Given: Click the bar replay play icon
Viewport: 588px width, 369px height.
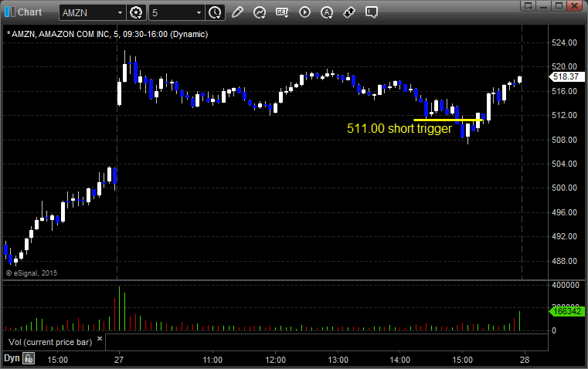Looking at the screenshot, I should tap(304, 12).
